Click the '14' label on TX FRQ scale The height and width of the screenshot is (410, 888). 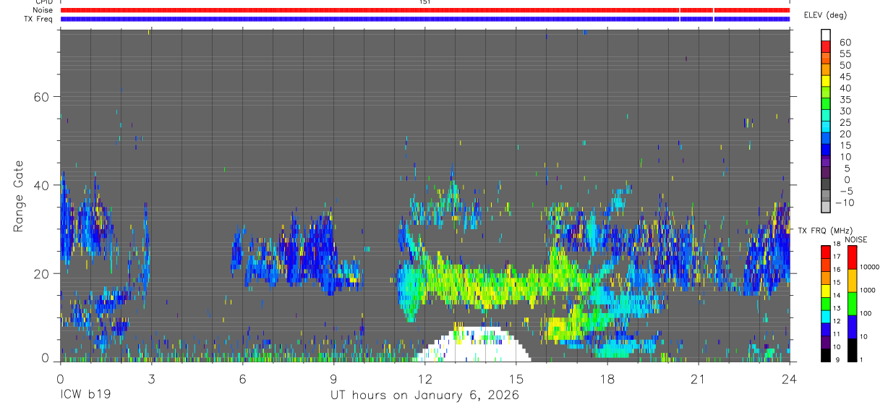click(x=836, y=295)
